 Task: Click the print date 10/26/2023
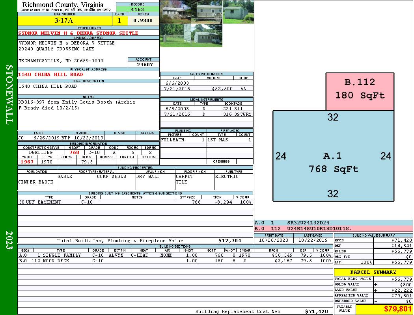coord(274,240)
